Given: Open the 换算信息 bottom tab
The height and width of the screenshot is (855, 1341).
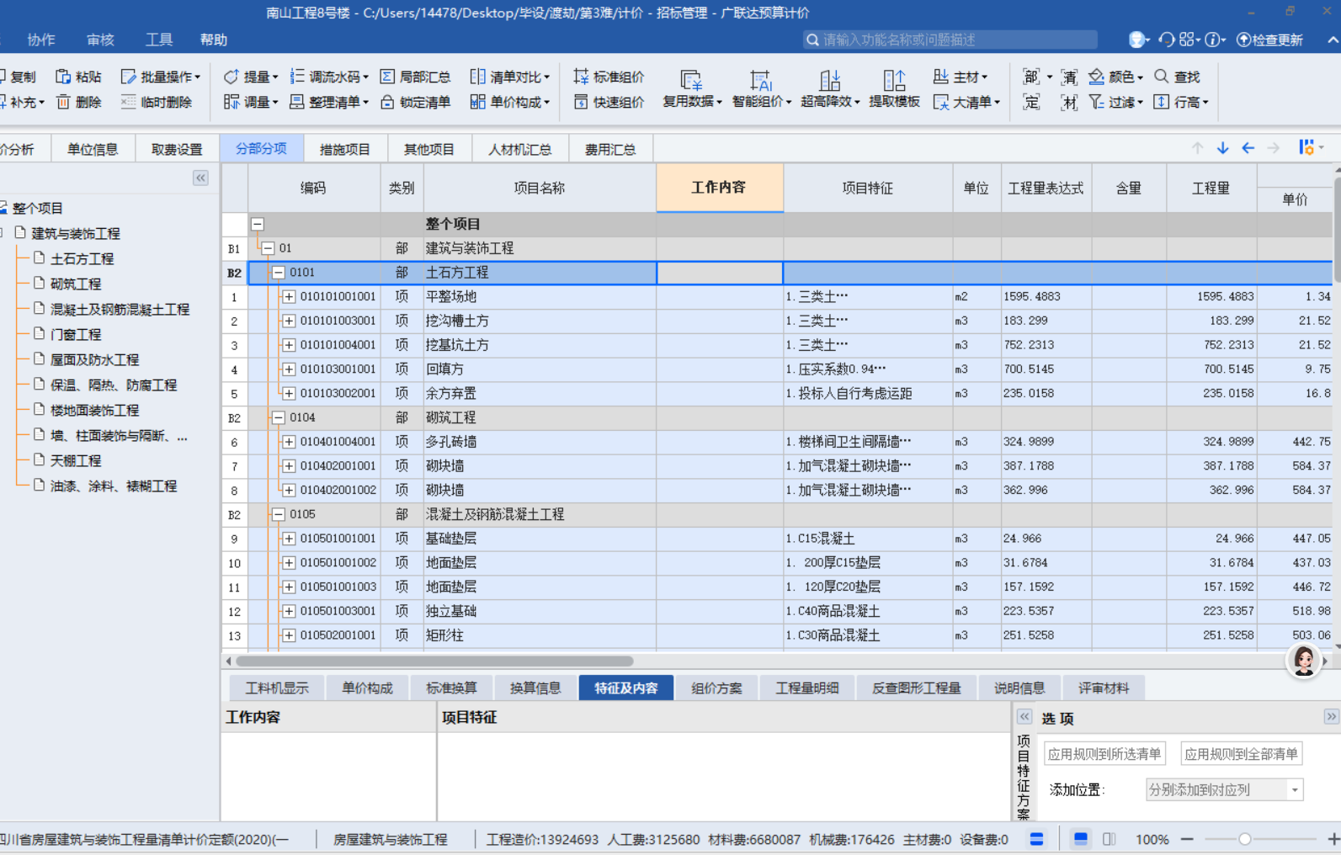Looking at the screenshot, I should click(535, 688).
